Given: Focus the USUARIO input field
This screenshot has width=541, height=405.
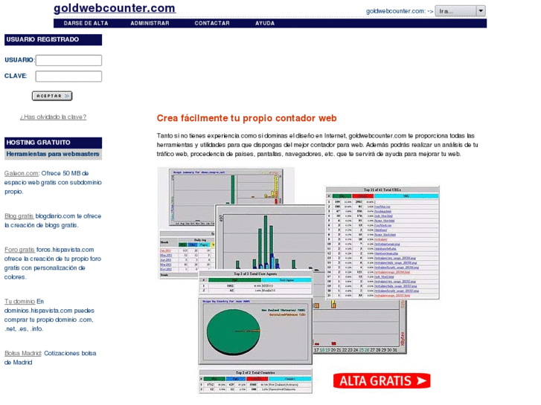Looking at the screenshot, I should [x=68, y=60].
